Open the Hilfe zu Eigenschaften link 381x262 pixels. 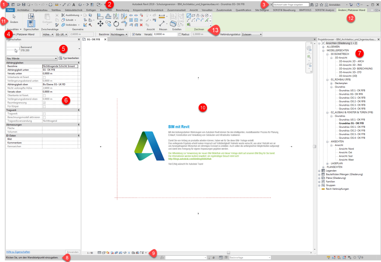pos(18,252)
